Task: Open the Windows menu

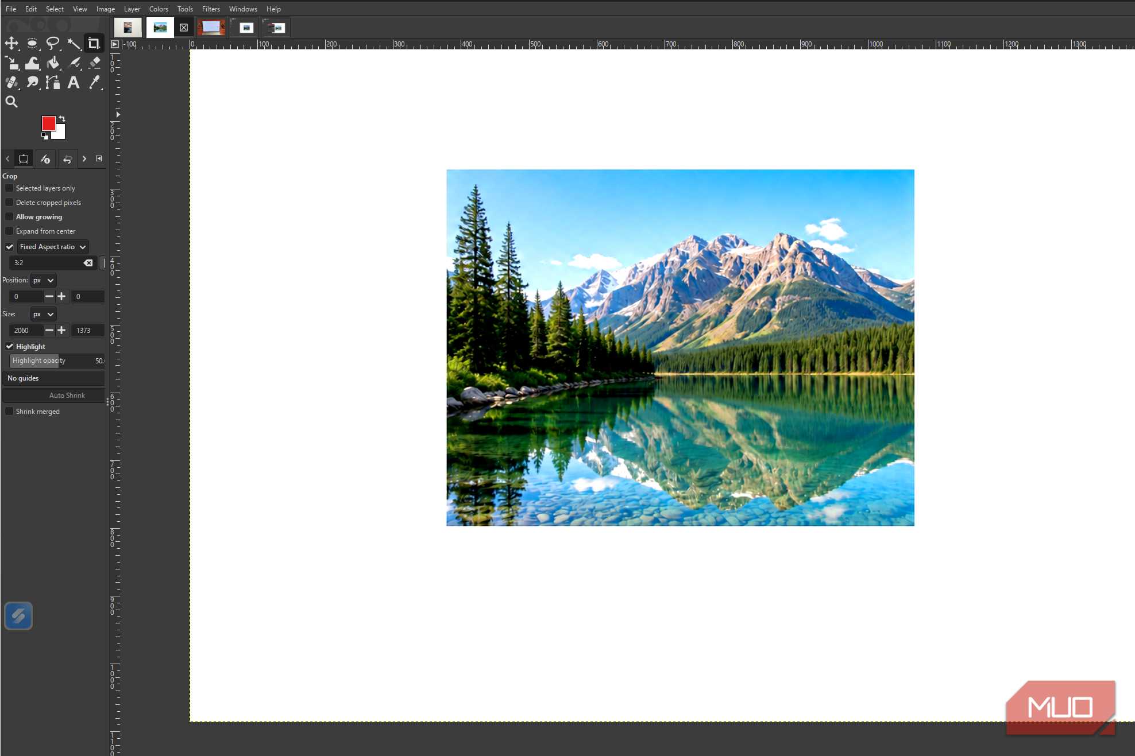Action: 243,9
